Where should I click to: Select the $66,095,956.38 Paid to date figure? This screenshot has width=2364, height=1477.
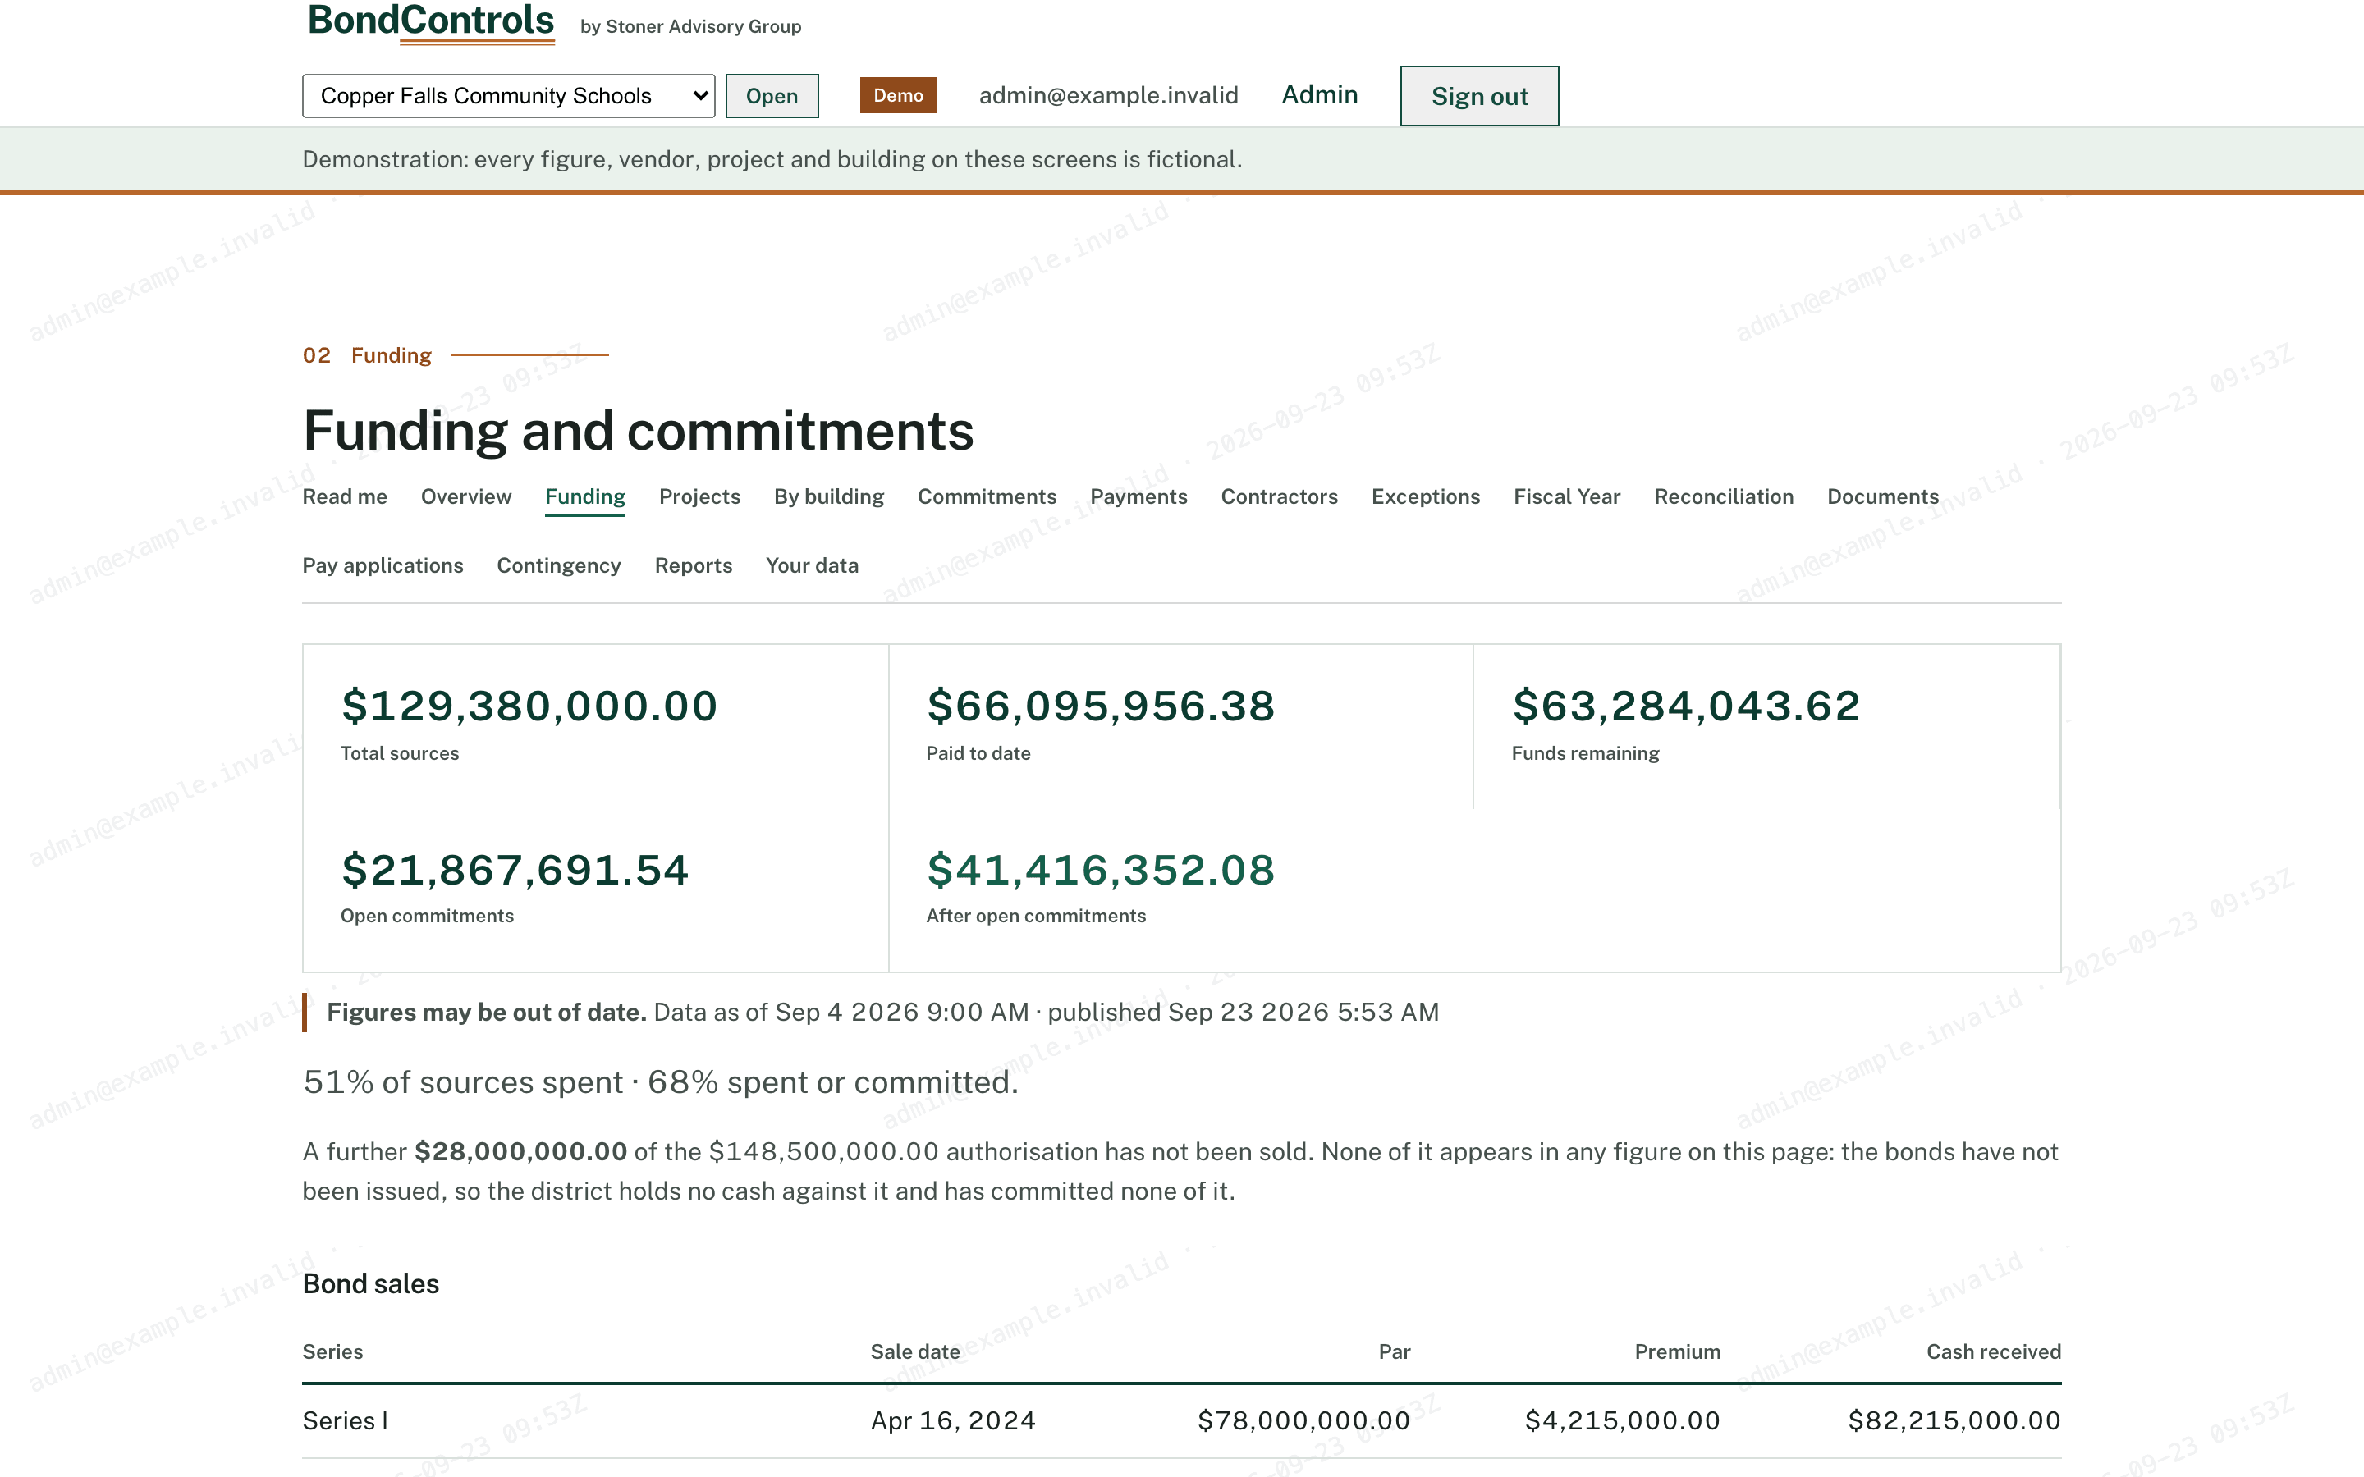[1101, 706]
